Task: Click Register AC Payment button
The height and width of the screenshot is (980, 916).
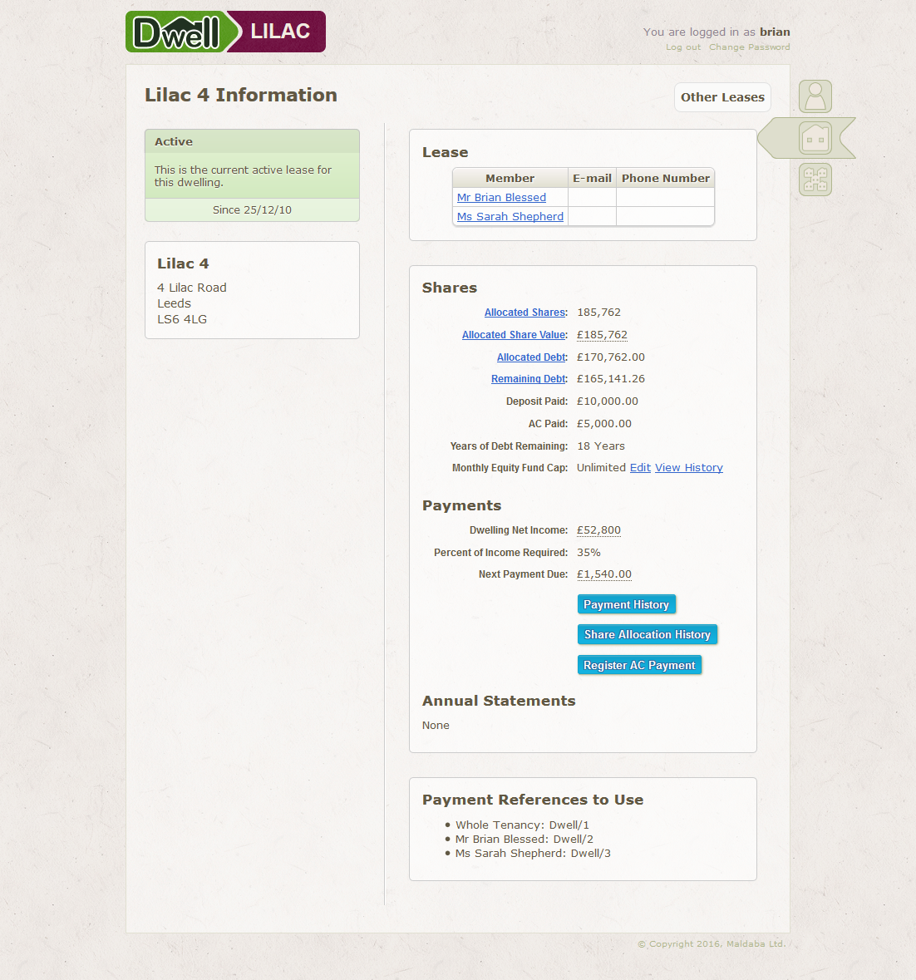Action: coord(639,665)
